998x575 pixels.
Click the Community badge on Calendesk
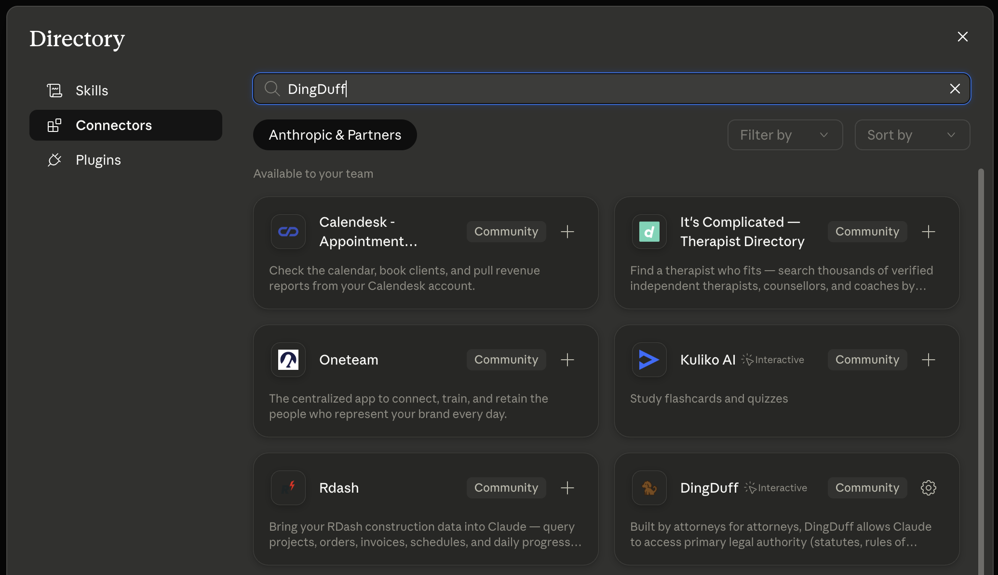tap(506, 232)
